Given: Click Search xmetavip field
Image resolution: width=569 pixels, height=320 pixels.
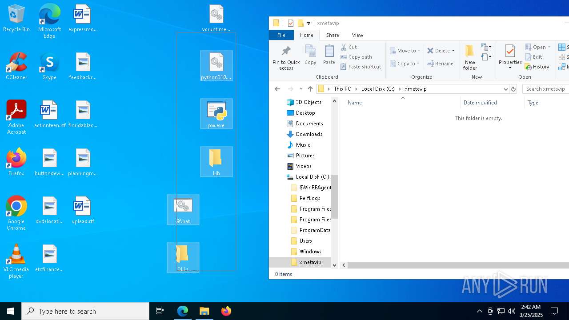Looking at the screenshot, I should point(546,89).
